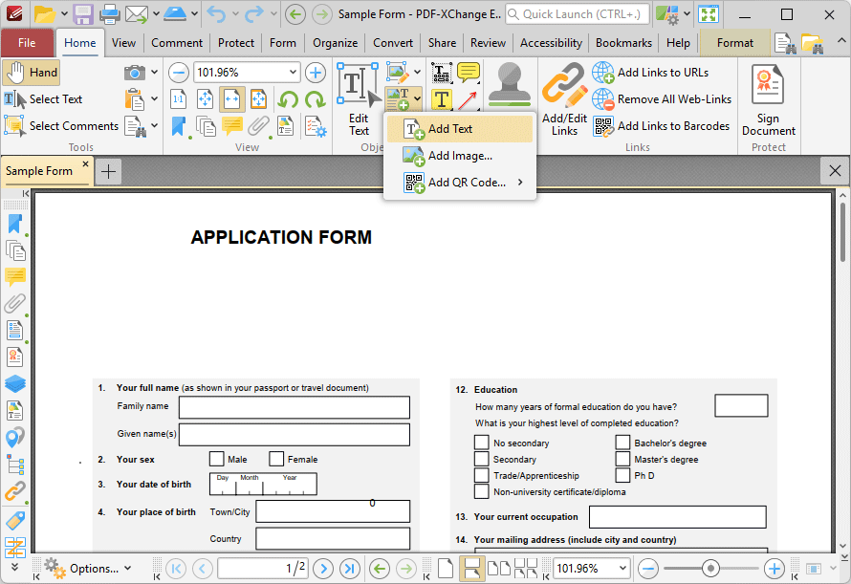Rotate page clockwise
Image resolution: width=851 pixels, height=584 pixels.
315,99
